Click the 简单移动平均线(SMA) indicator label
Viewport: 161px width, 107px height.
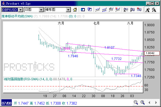click(17, 16)
